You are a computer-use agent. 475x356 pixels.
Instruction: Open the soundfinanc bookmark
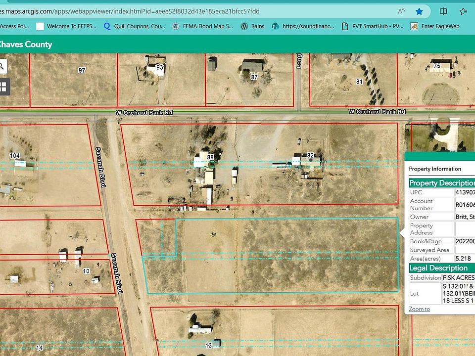302,26
